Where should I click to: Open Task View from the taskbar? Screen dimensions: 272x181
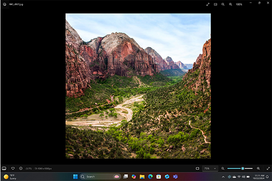point(125,177)
